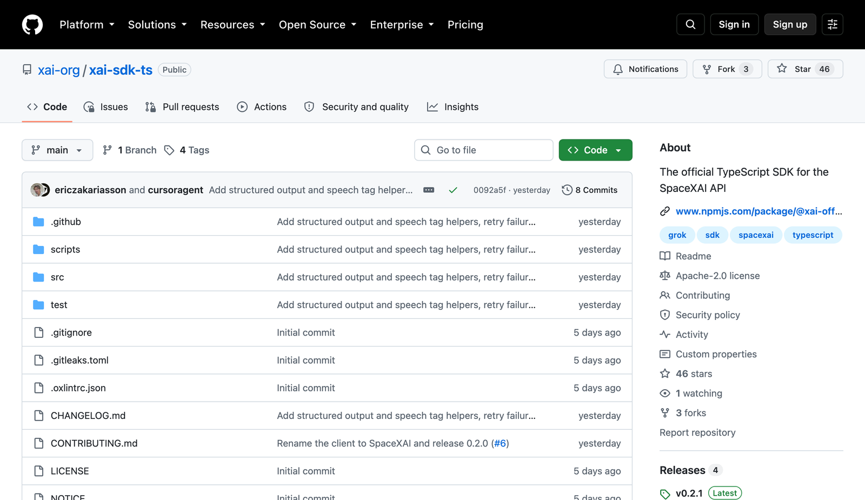
Task: Open the test folder
Action: point(59,305)
